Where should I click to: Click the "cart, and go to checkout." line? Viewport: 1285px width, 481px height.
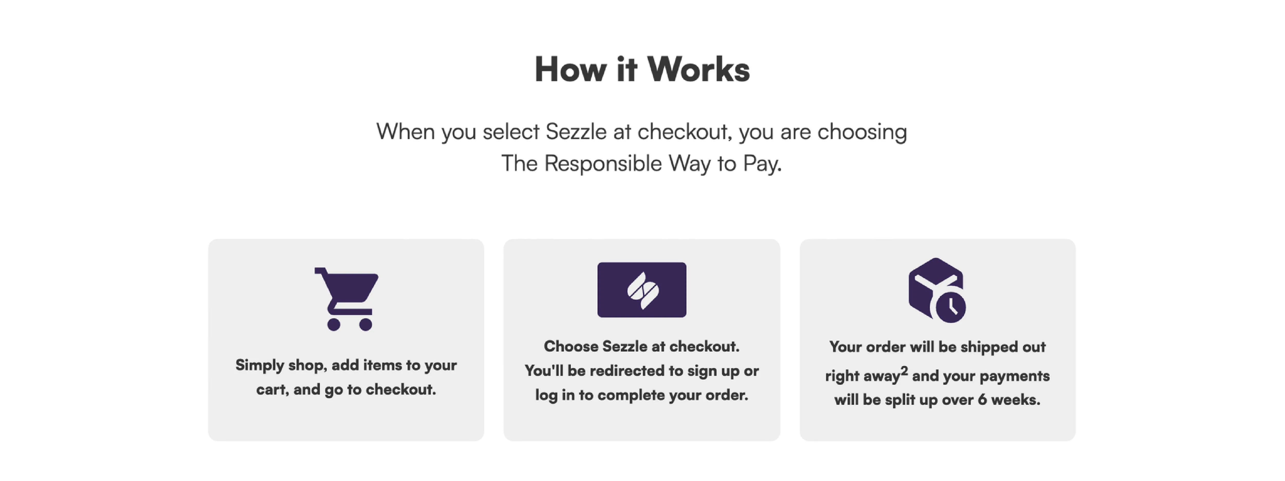click(x=346, y=389)
